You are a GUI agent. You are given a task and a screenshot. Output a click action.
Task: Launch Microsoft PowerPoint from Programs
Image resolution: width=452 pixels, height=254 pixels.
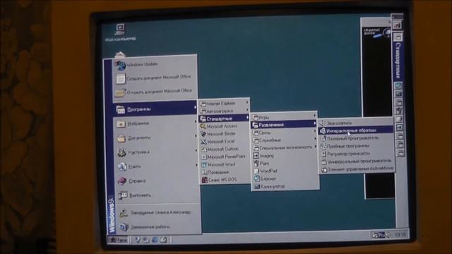[x=225, y=157]
